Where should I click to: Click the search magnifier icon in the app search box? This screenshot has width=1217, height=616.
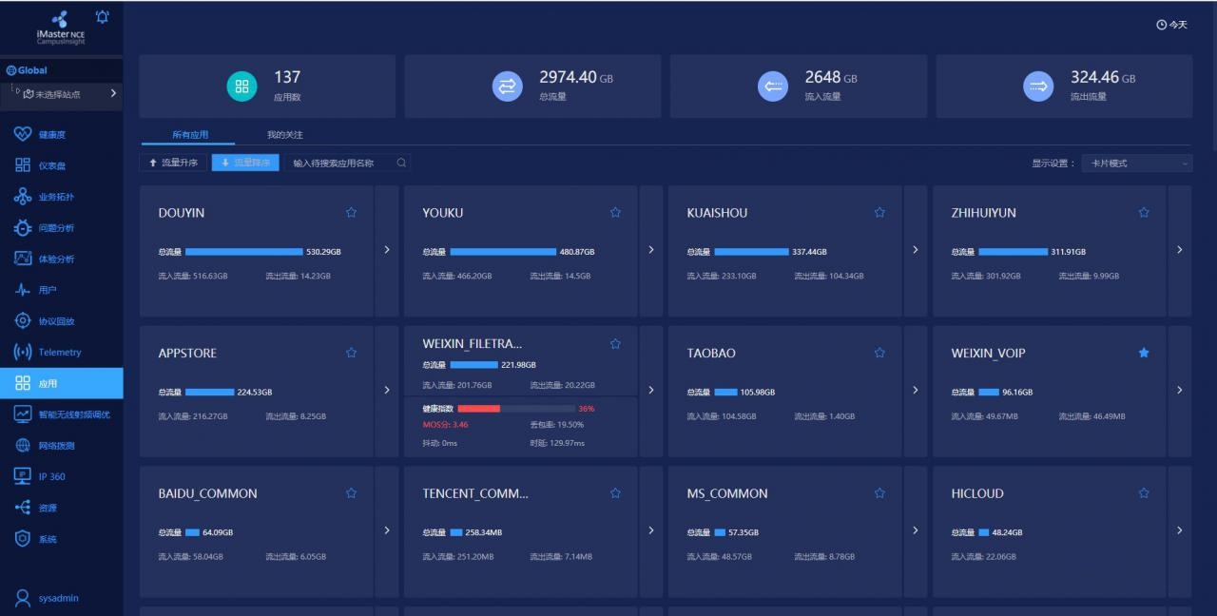[401, 163]
